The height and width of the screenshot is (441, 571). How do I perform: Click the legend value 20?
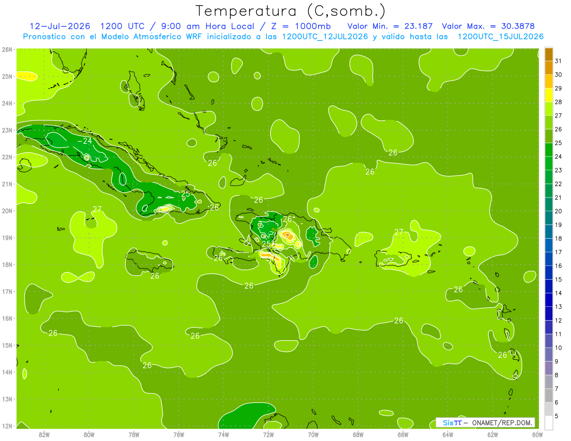tap(558, 211)
